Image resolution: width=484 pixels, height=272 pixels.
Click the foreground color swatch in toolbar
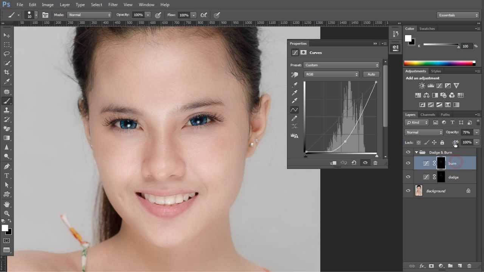(x=5, y=228)
